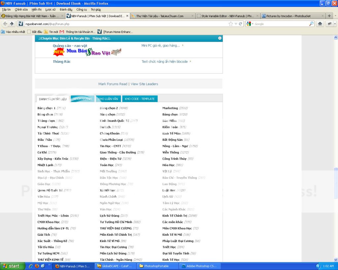Click the Windows Start button
The width and height of the screenshot is (338, 270).
(11, 266)
